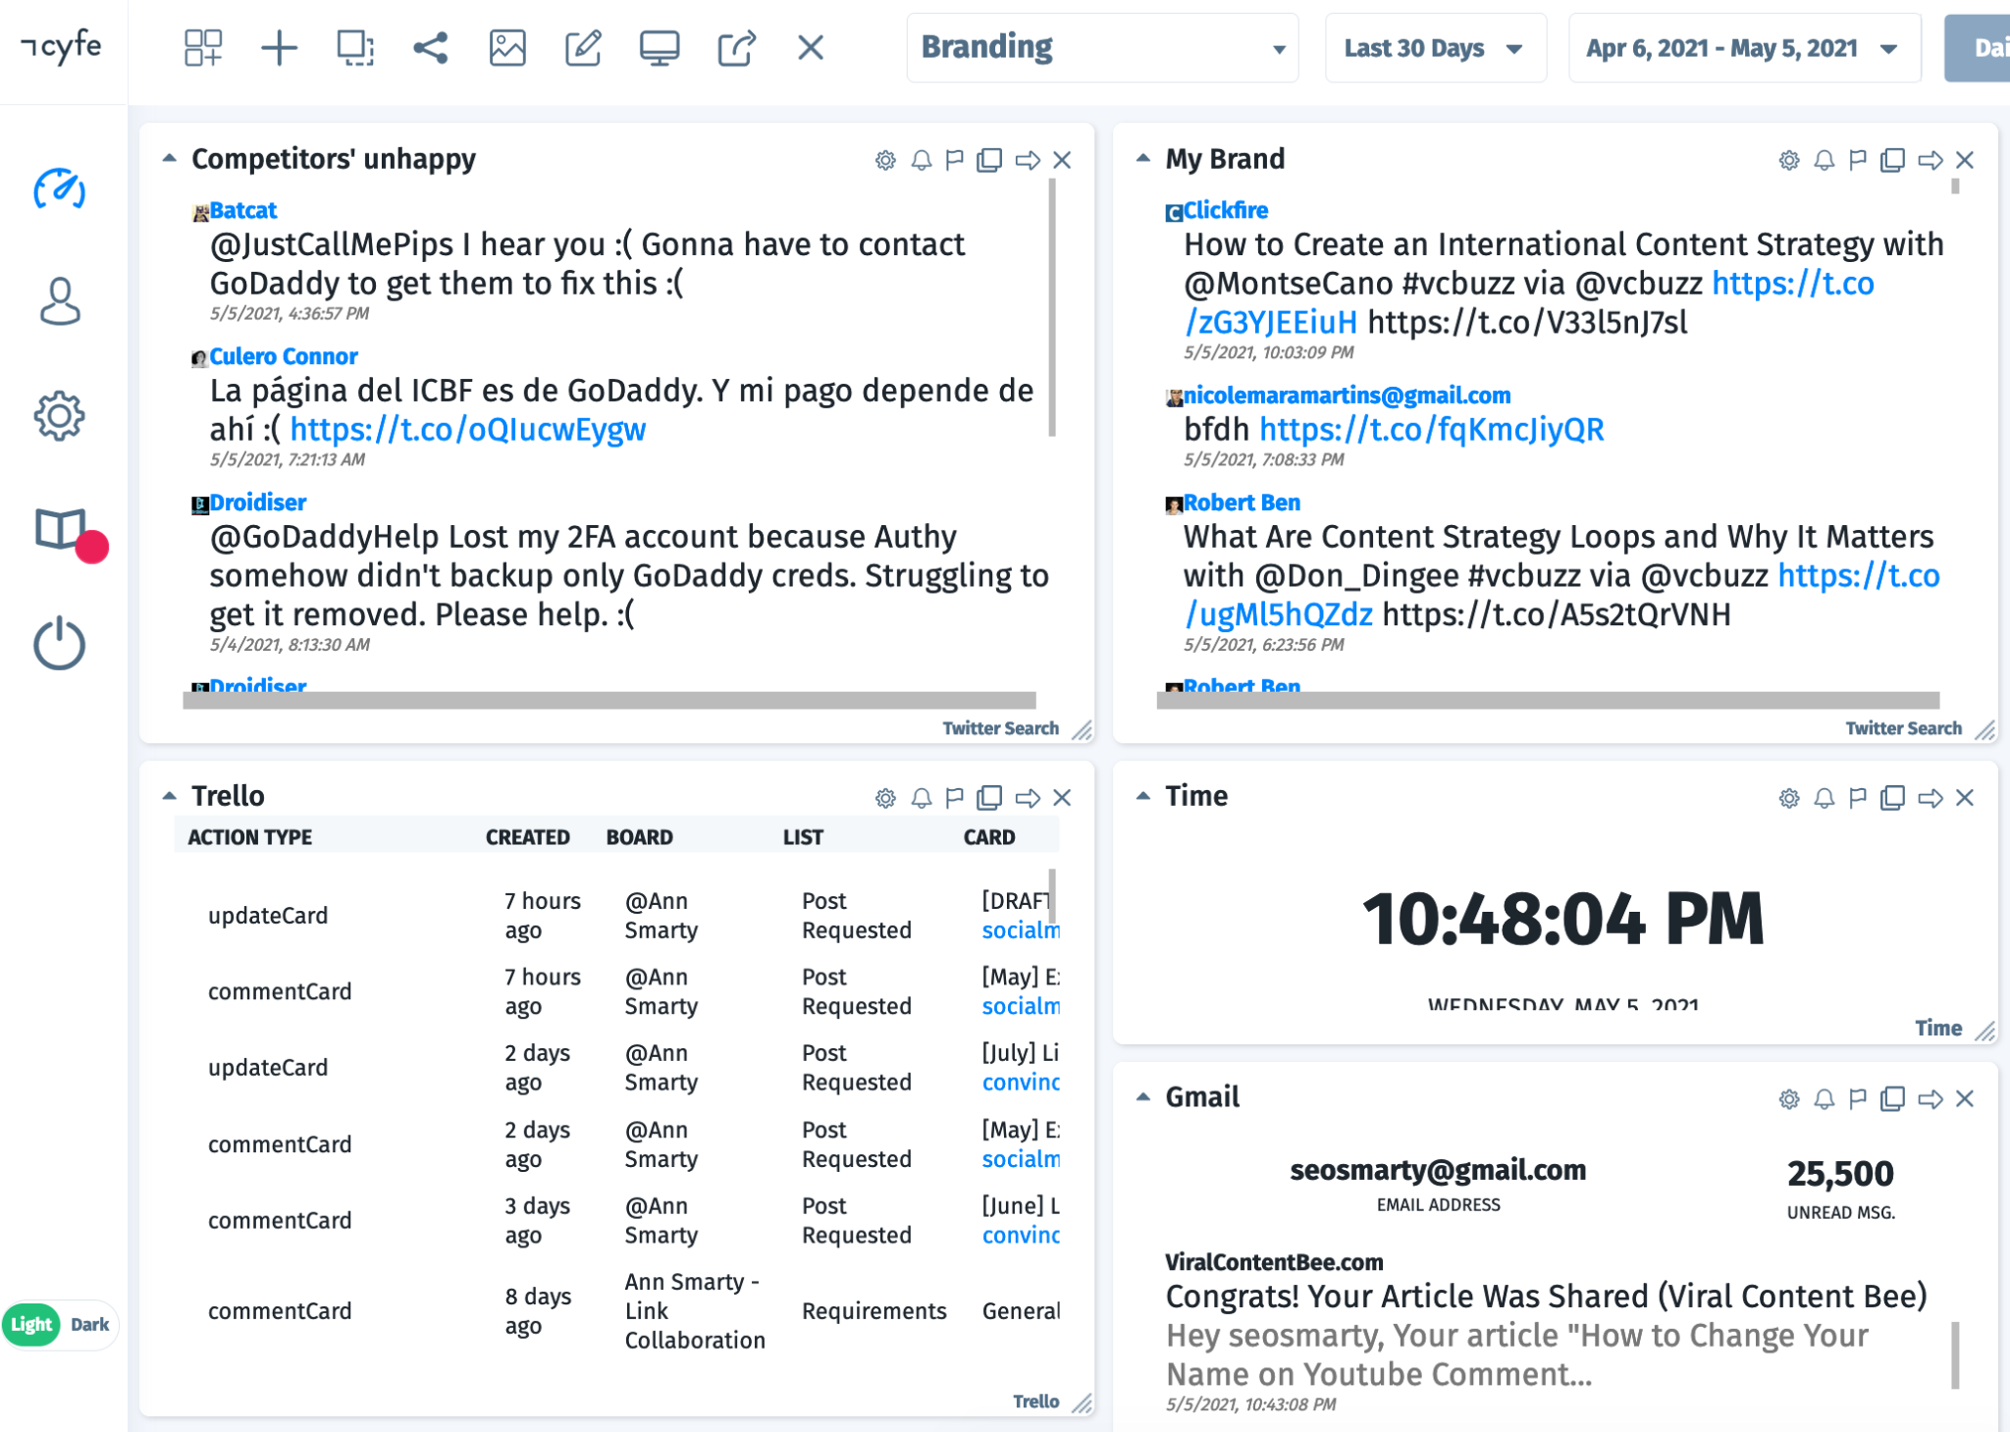Viewport: 2010px width, 1432px height.
Task: Switch to Dark theme
Action: click(x=90, y=1324)
